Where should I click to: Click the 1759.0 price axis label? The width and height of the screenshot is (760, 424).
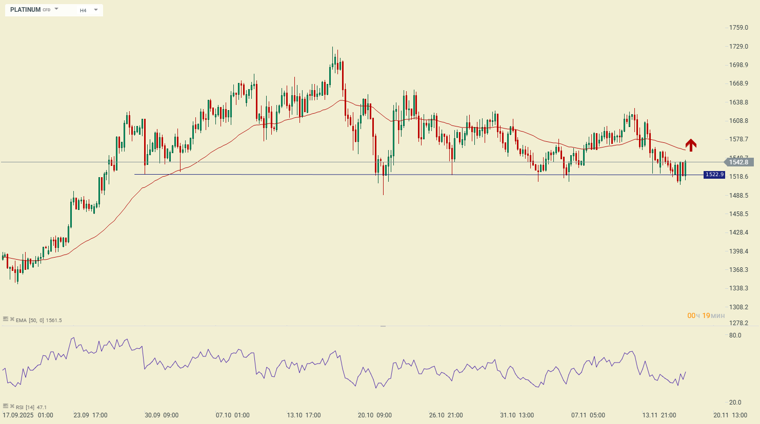click(x=738, y=28)
